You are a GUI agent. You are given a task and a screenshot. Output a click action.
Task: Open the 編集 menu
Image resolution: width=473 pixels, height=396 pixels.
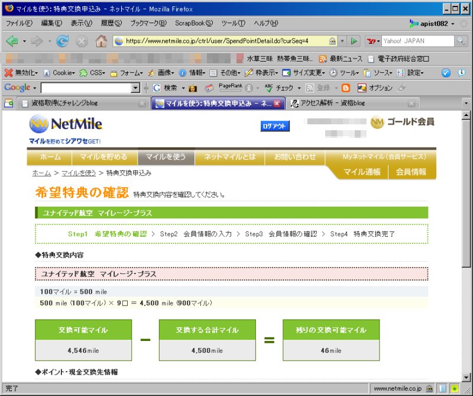[51, 23]
